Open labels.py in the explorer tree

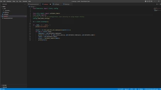7,12
